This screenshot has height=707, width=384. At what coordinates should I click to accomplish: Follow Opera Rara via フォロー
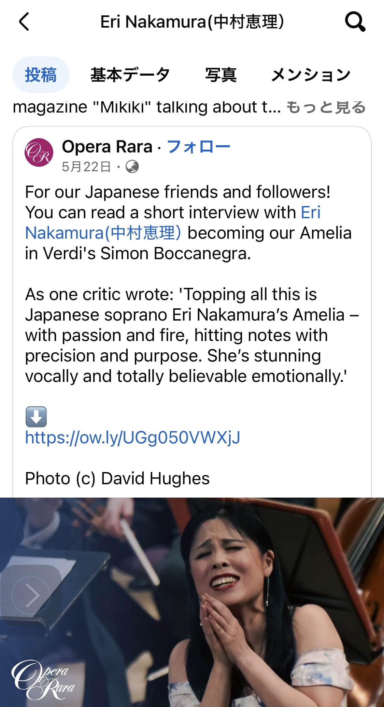point(199,147)
